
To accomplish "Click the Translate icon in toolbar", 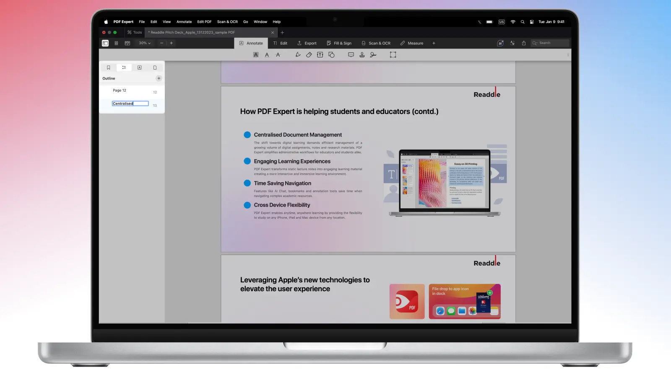I will coord(512,43).
